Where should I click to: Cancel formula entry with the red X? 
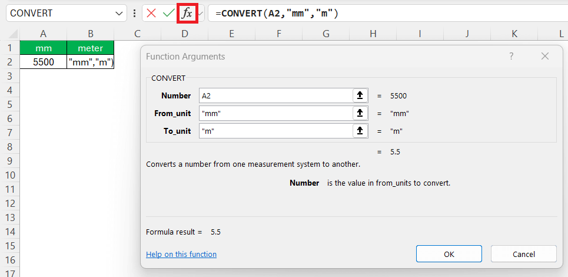(x=151, y=14)
